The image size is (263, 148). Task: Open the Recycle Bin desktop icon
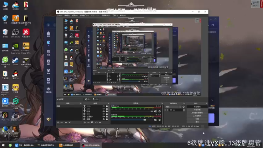coord(5,33)
